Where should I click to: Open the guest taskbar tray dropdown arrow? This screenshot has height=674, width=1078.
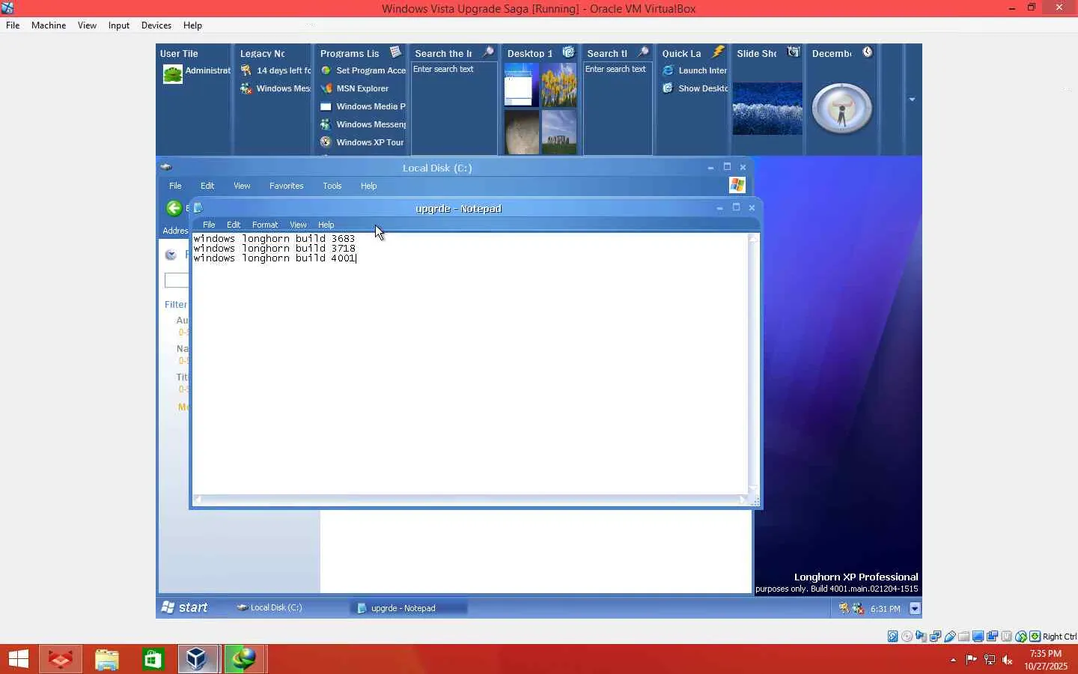click(915, 609)
